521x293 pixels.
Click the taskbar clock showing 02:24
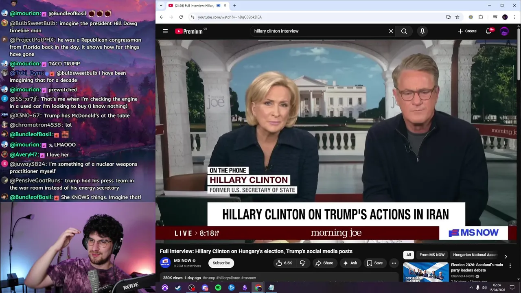coord(497,288)
